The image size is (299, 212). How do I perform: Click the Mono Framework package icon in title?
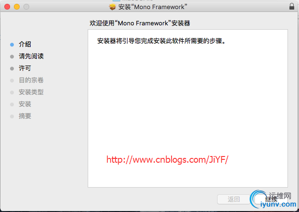pyautogui.click(x=113, y=7)
